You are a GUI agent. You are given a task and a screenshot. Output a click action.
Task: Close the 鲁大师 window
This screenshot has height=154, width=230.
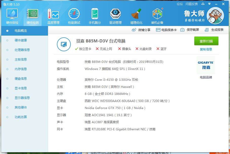[223, 4]
